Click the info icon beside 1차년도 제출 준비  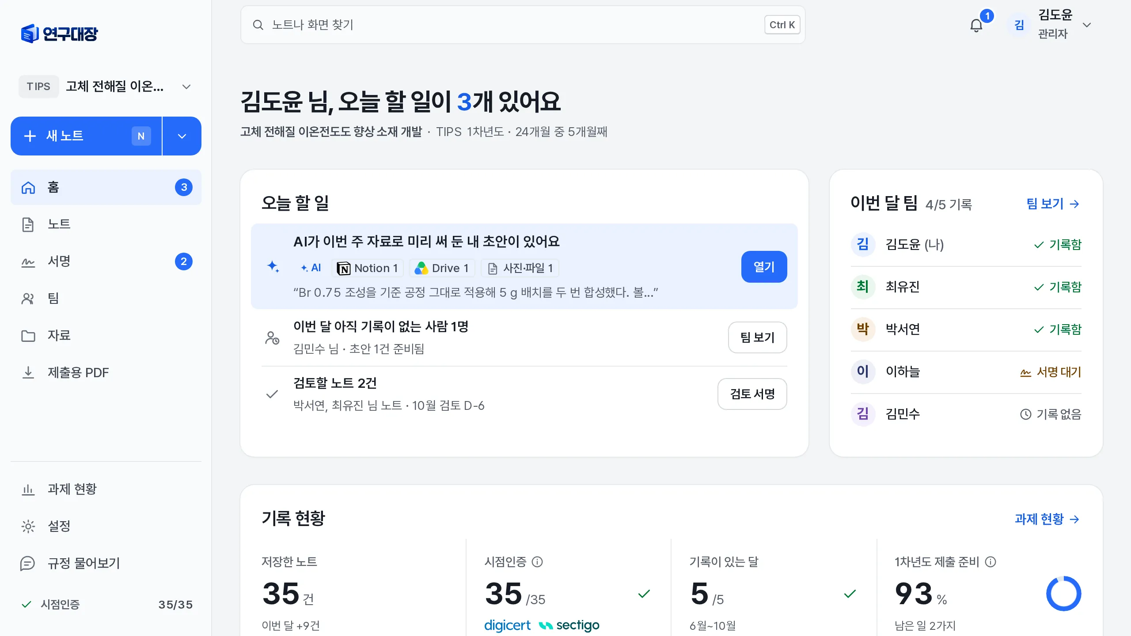pyautogui.click(x=991, y=562)
